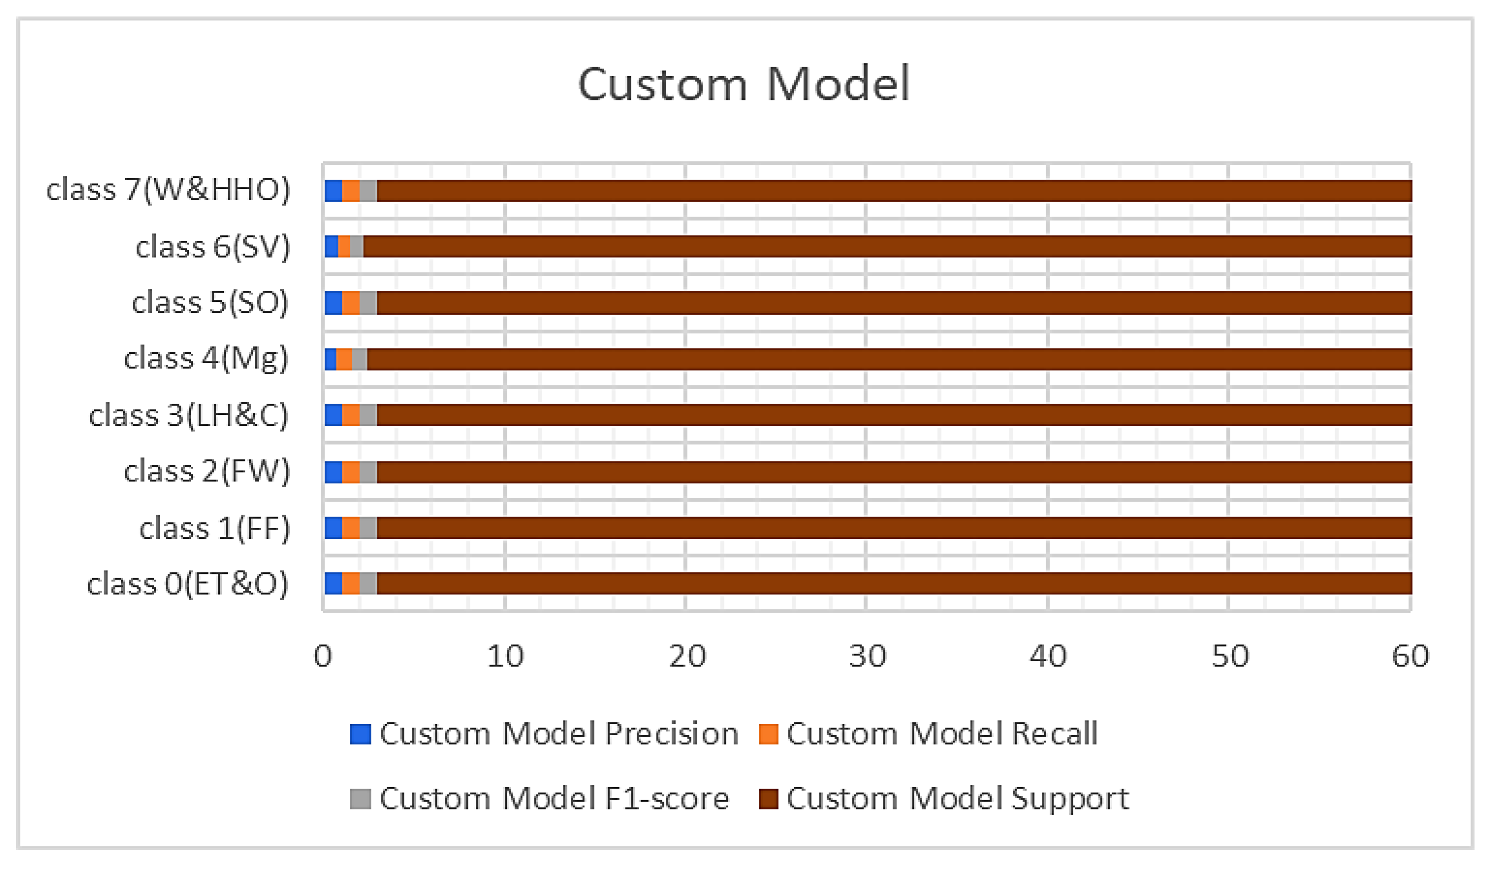The width and height of the screenshot is (1491, 869).
Task: Select the "Custom Model F1-score" legend label
Action: 554,799
